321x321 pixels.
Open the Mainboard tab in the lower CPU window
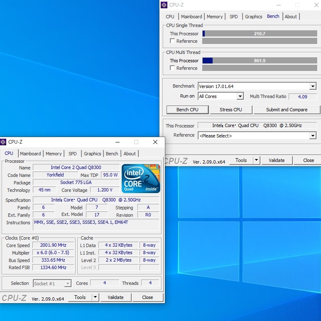pyautogui.click(x=30, y=154)
